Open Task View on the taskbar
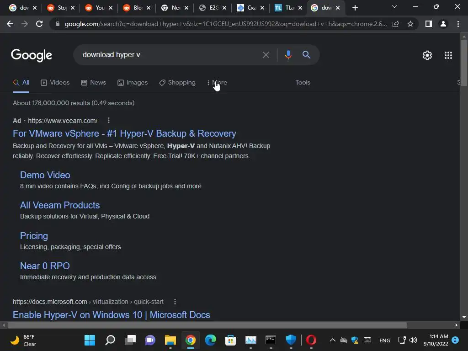Screen dimensions: 468x351 130,340
